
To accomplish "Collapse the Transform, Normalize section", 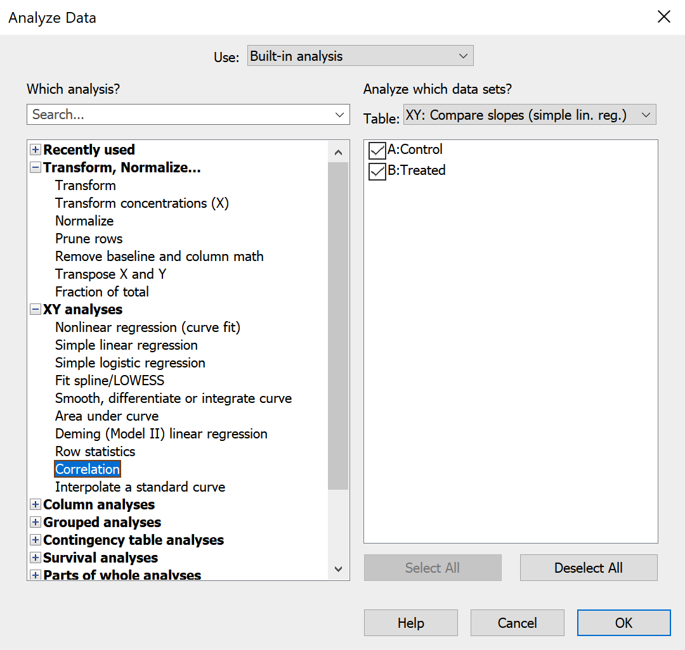I will pos(36,168).
